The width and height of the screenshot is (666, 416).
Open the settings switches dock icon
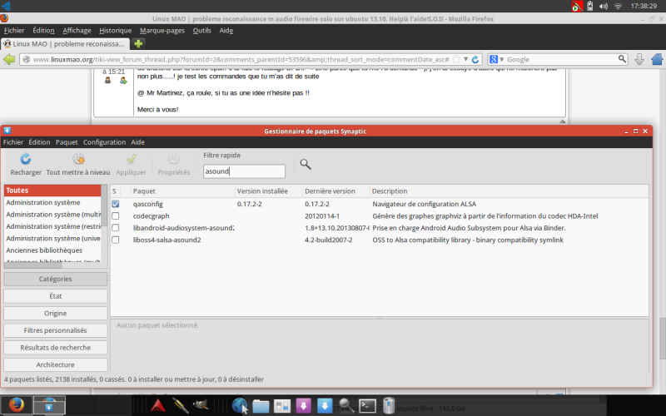[x=282, y=406]
